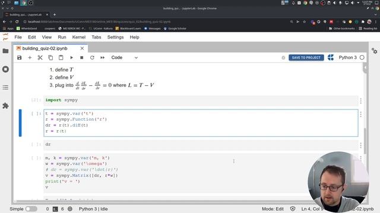The image size is (380, 213).
Task: Collapse the active cell via its blue bar
Action: click(x=20, y=122)
